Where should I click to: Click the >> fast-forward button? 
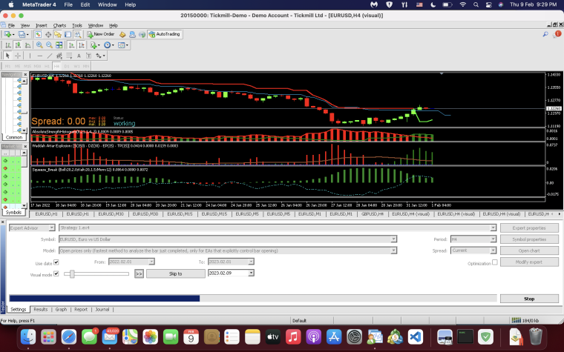[x=139, y=273]
